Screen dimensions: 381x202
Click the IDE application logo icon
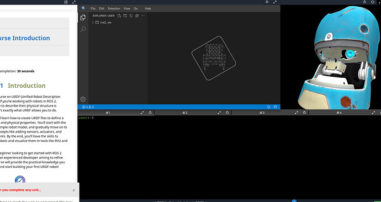[83, 8]
